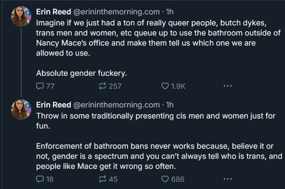This screenshot has width=285, height=189.
Task: Reply to the post with 18 comments
Action: point(45,179)
